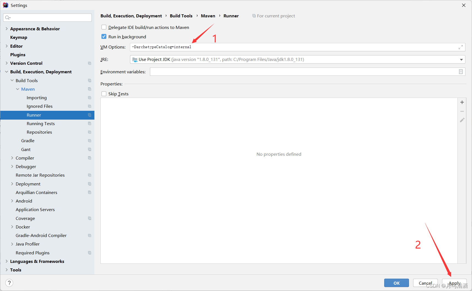Click the Cancel button
The image size is (472, 291).
click(425, 283)
